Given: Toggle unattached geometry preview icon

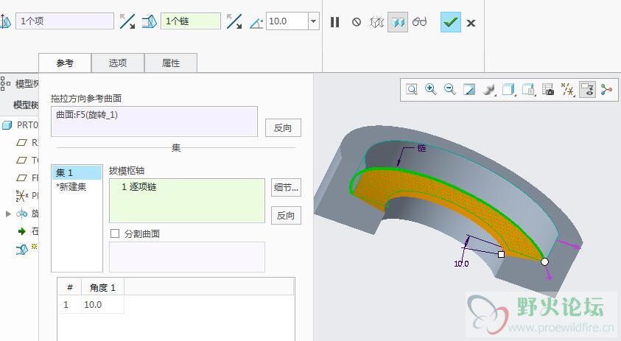Looking at the screenshot, I should [376, 22].
